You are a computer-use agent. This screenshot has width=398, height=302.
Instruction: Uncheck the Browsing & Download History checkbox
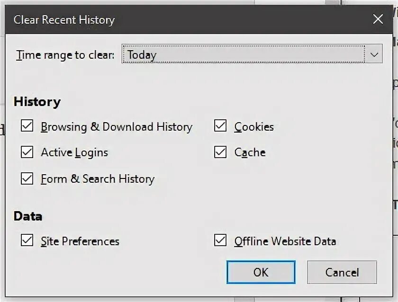click(27, 126)
